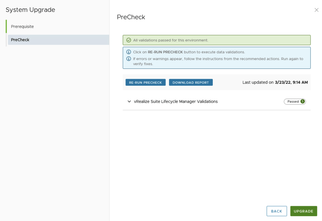Collapse the vRealize Suite Lifecycle Manager chevron

tap(129, 101)
